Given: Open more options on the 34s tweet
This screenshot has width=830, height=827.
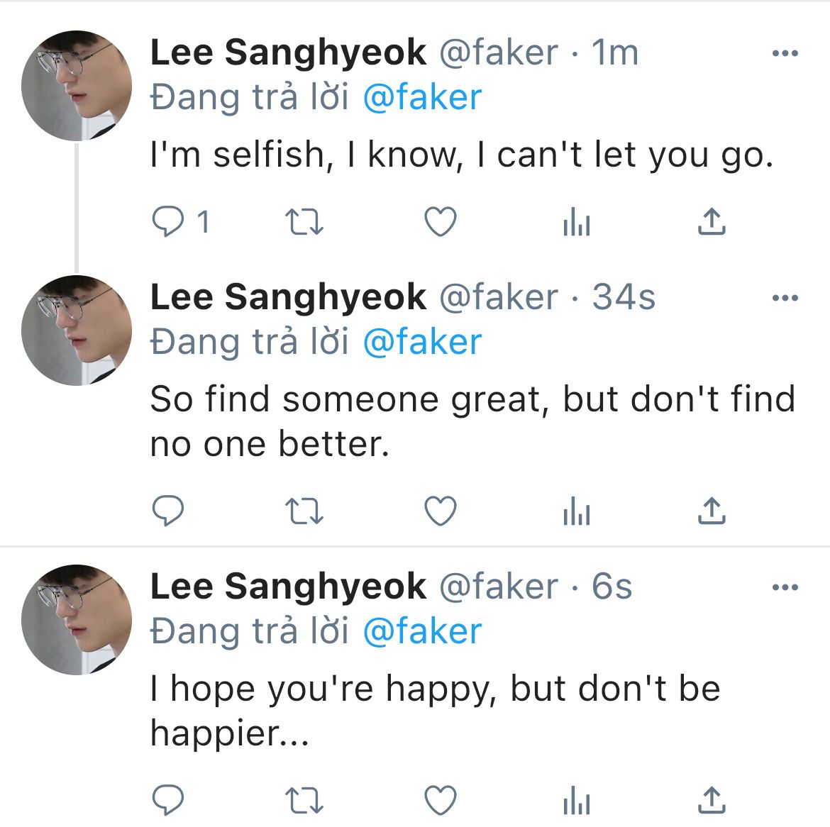Looking at the screenshot, I should point(785,298).
